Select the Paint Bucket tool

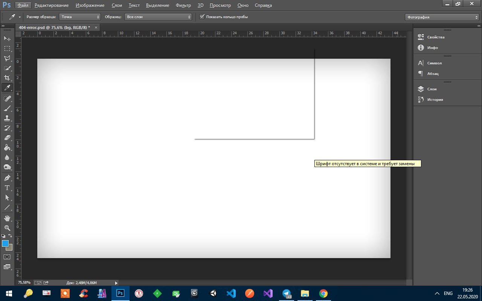point(7,147)
